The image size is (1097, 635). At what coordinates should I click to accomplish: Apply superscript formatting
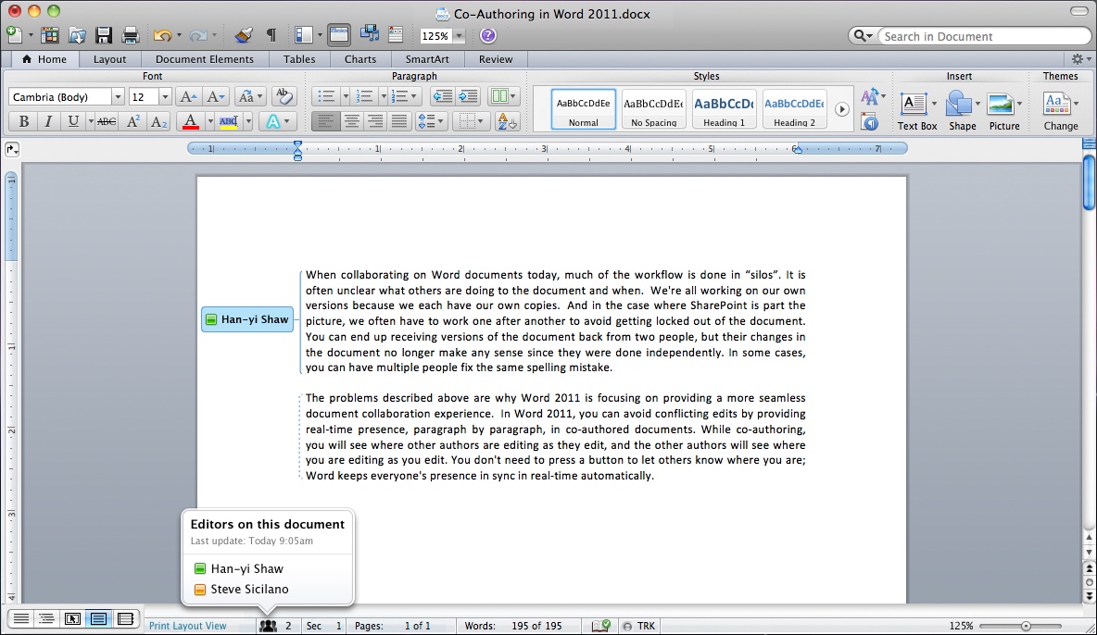(x=132, y=121)
